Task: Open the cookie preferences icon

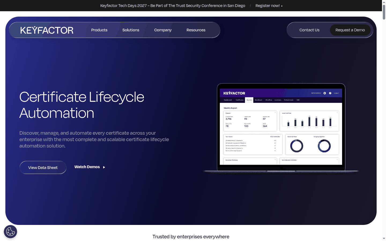Action: point(10,232)
